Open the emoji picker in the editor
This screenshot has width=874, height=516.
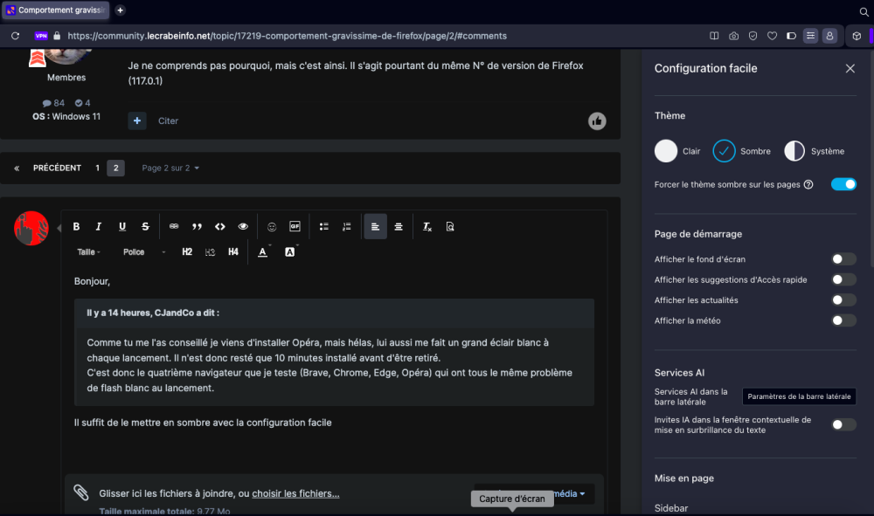tap(271, 226)
